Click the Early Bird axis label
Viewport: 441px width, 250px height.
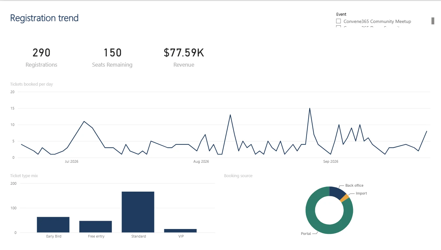[54, 236]
